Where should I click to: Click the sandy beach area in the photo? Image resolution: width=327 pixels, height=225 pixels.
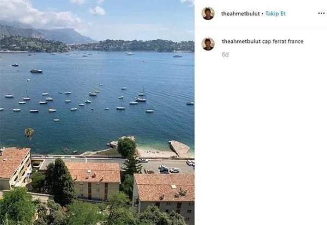[x=152, y=153]
